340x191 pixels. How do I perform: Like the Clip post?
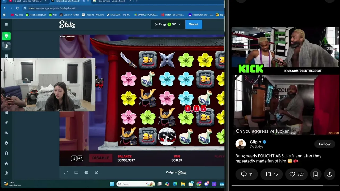296,174
